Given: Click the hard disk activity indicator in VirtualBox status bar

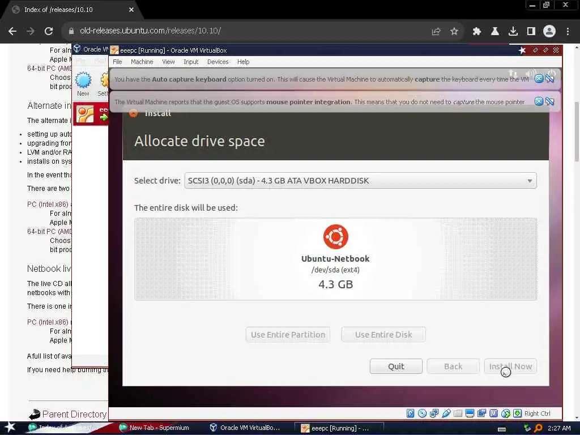Looking at the screenshot, I should click(410, 413).
